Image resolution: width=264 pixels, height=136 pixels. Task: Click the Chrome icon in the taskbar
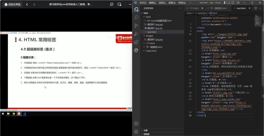coord(14,113)
